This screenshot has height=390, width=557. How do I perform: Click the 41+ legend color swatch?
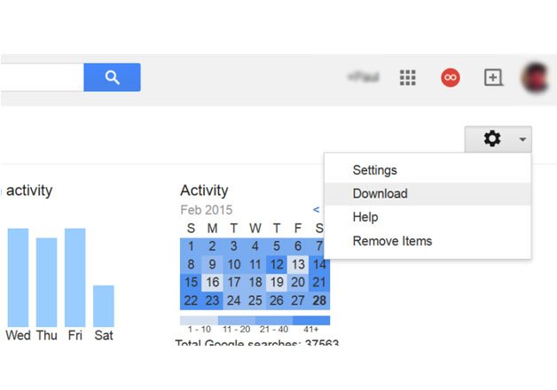(310, 320)
